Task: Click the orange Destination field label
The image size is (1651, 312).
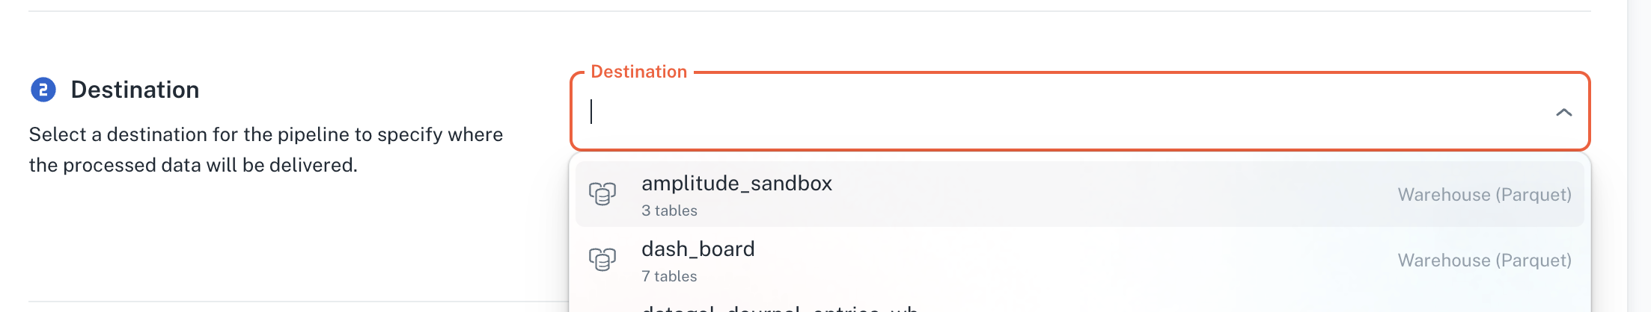Action: [638, 72]
